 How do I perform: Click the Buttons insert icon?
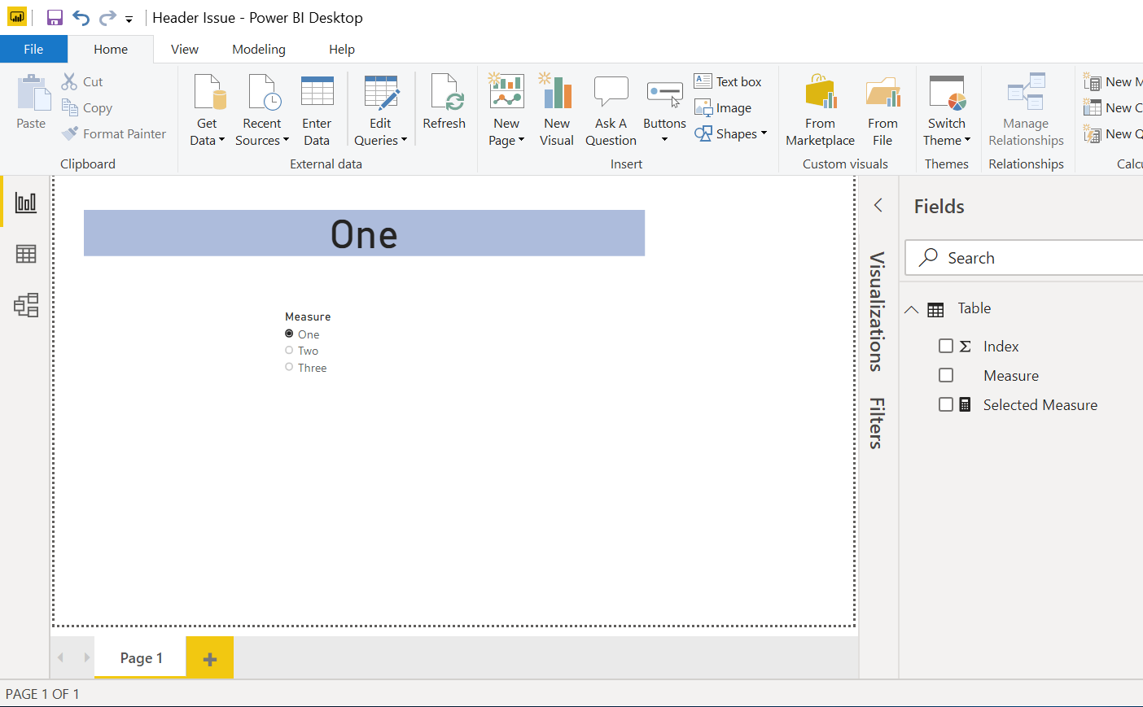[x=665, y=94]
